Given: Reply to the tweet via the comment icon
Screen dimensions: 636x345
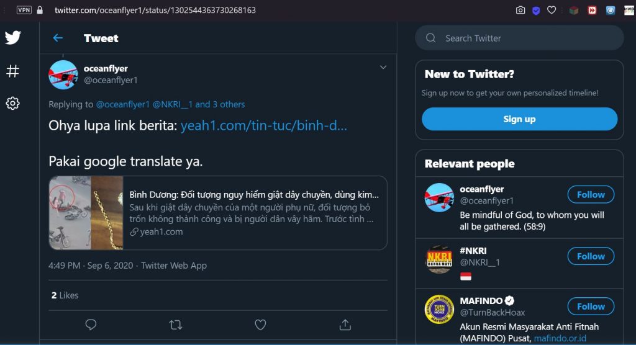Looking at the screenshot, I should [91, 325].
